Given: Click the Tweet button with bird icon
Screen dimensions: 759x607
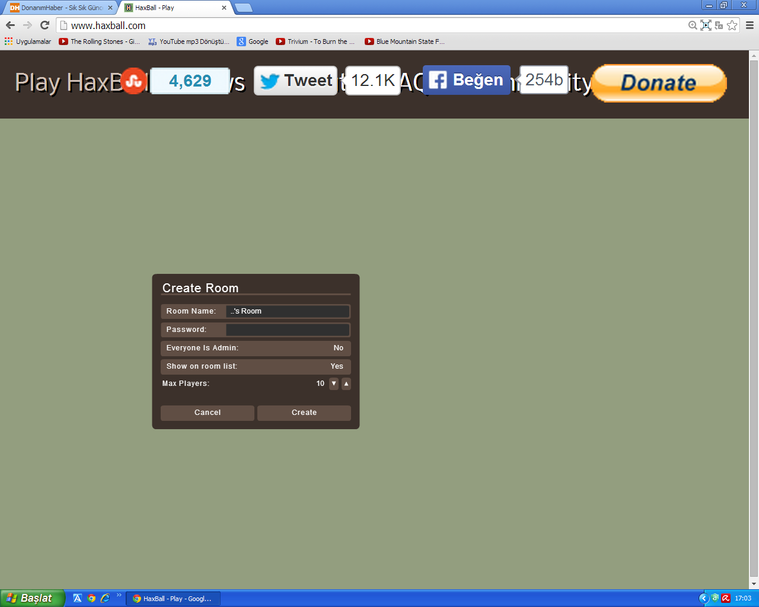Looking at the screenshot, I should pyautogui.click(x=296, y=81).
